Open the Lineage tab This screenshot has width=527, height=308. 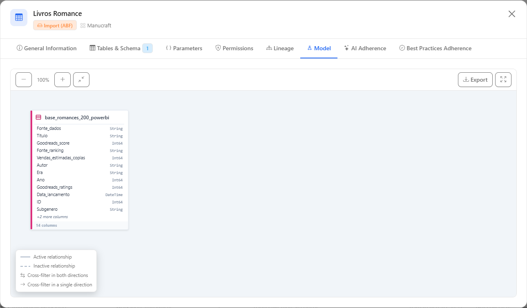tap(280, 48)
